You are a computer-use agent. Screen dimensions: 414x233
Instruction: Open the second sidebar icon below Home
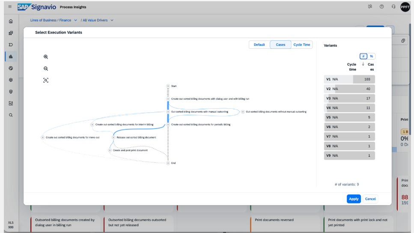11,33
